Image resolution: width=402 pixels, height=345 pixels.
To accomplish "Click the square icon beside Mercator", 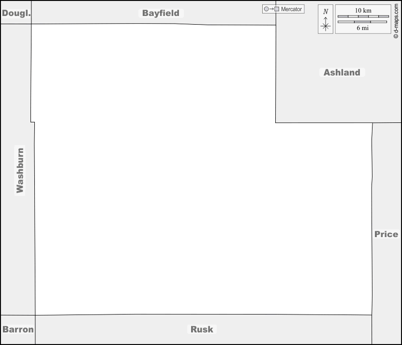I will pyautogui.click(x=277, y=9).
